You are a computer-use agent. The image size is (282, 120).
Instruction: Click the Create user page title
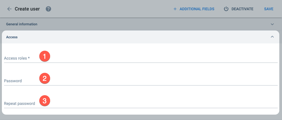[27, 9]
